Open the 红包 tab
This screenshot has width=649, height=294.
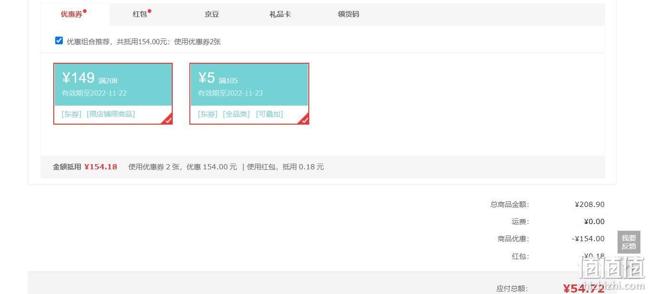140,14
